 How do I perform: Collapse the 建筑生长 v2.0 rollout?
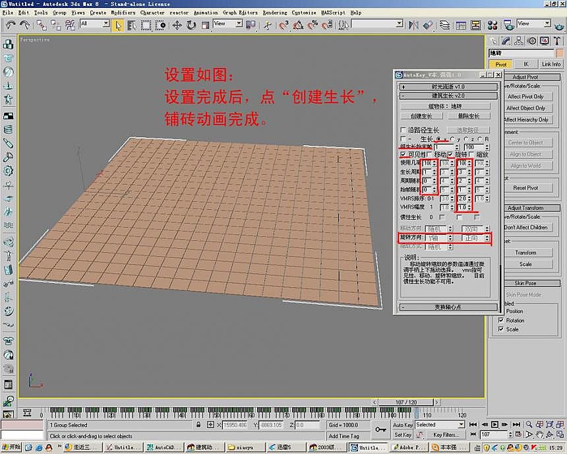(448, 96)
